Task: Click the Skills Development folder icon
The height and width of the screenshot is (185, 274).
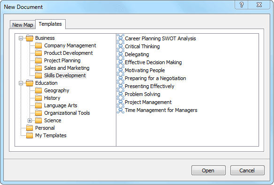Action: coord(38,75)
